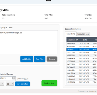
Task: Select Logo.ico path in backup list
Action: click(x=11, y=33)
